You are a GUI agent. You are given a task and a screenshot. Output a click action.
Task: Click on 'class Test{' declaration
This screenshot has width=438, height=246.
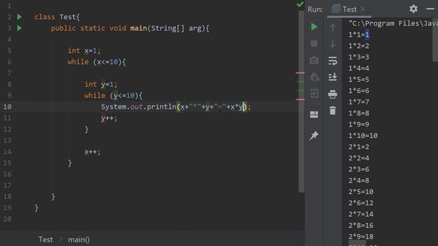coord(57,17)
